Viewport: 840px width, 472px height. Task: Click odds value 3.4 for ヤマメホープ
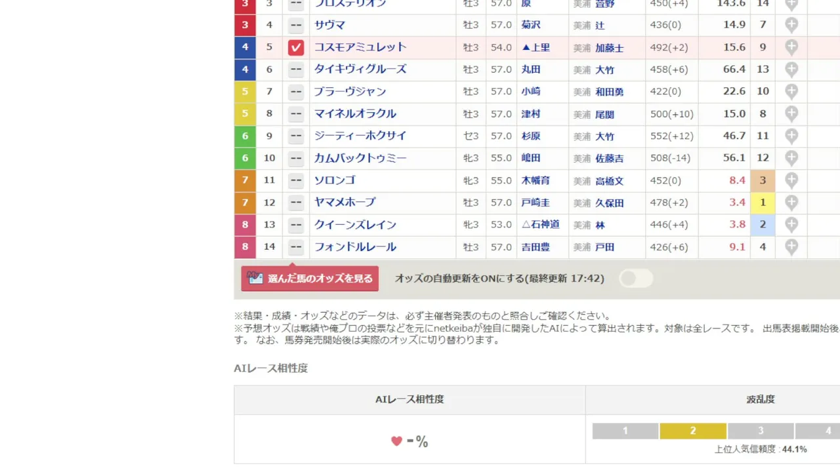[x=737, y=203]
